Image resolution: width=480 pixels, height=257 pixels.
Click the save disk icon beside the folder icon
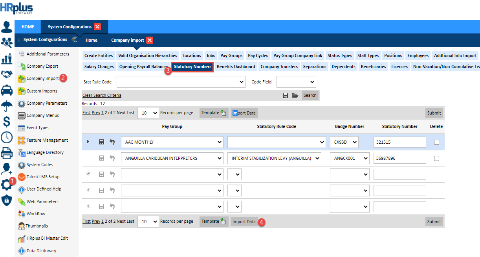click(x=286, y=95)
